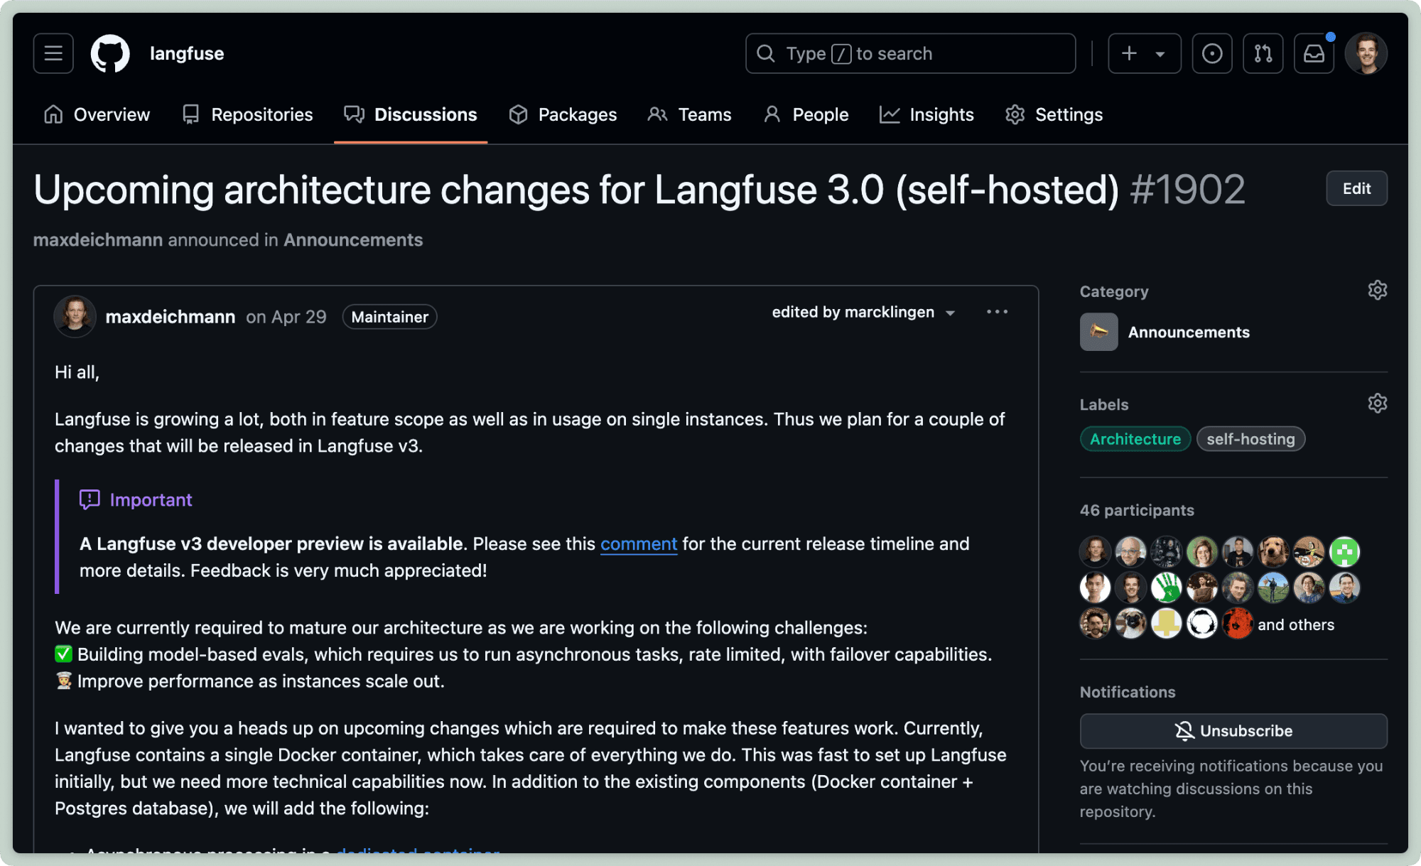
Task: Open the global navigation hamburger menu
Action: (53, 53)
